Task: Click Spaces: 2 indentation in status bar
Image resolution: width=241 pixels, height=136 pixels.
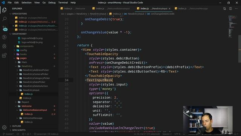Action: pos(167,134)
